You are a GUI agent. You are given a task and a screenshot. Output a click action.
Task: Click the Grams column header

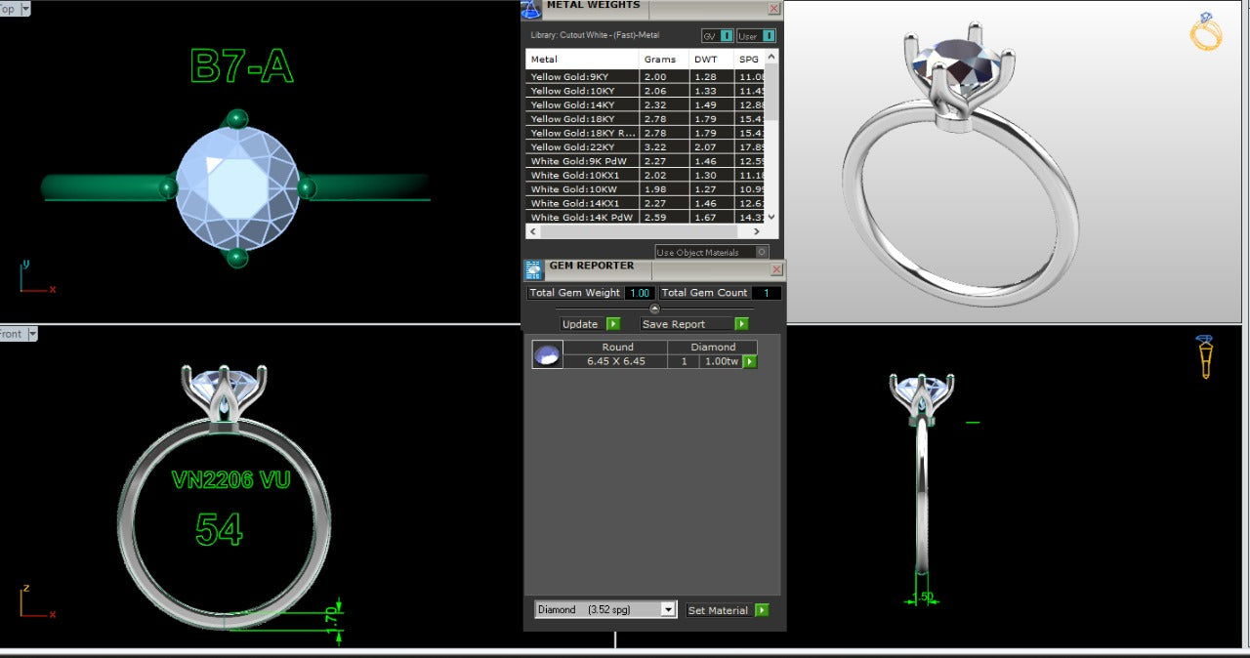click(664, 60)
